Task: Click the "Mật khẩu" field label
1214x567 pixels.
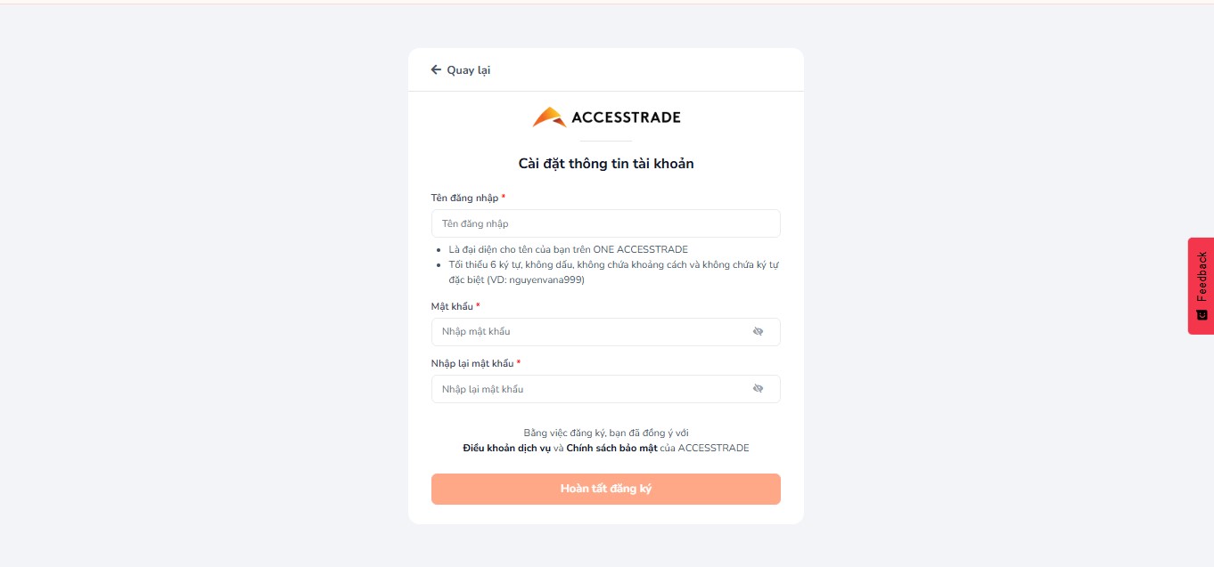Action: 452,306
